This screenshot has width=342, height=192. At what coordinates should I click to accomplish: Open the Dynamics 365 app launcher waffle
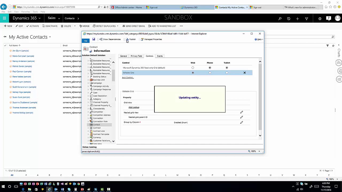click(x=5, y=18)
